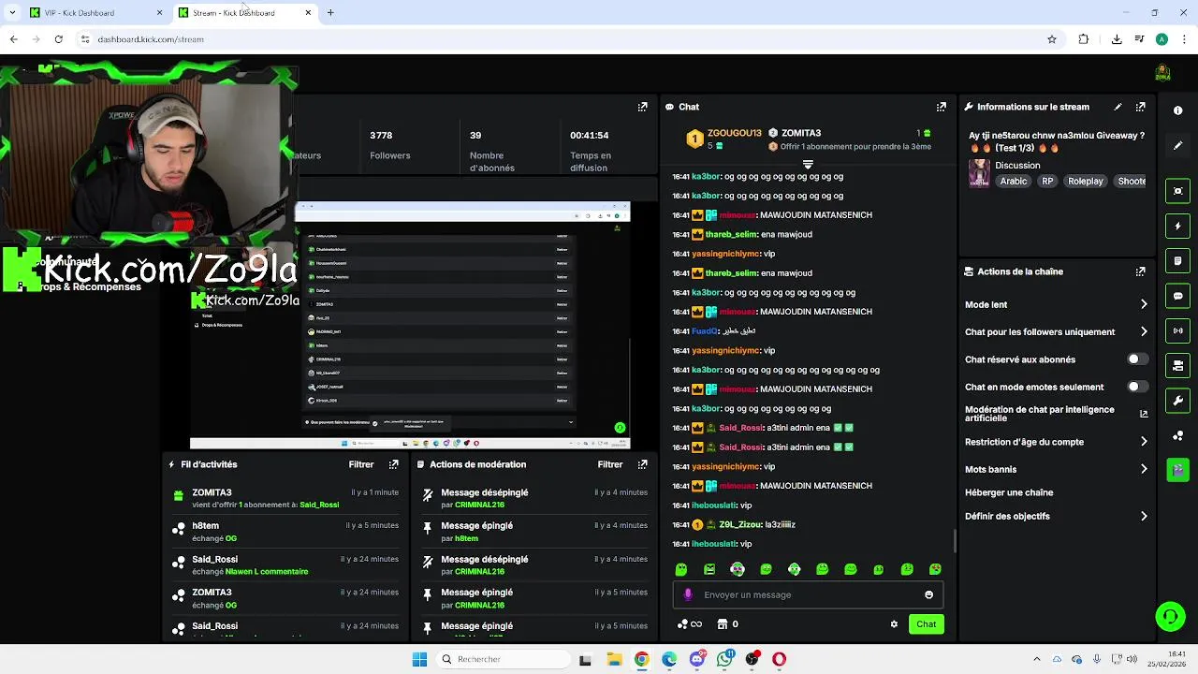
Task: Click the 00:41:54 Temps en diffusion stat
Action: click(x=591, y=151)
